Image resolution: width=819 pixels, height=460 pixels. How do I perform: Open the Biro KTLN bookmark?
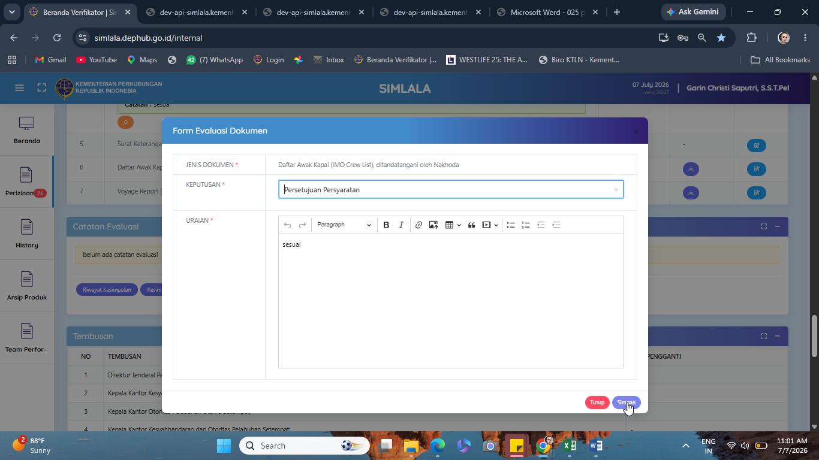pos(579,60)
